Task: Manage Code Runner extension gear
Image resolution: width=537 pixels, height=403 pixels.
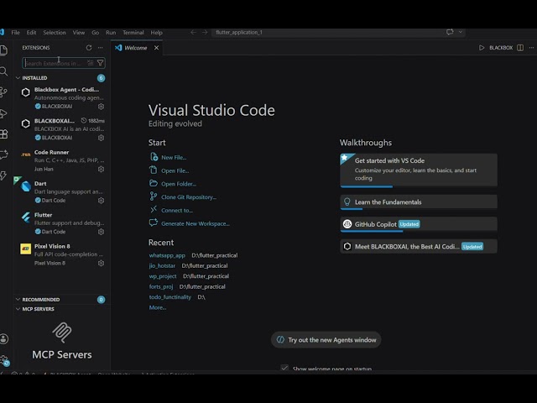Action: 101,169
